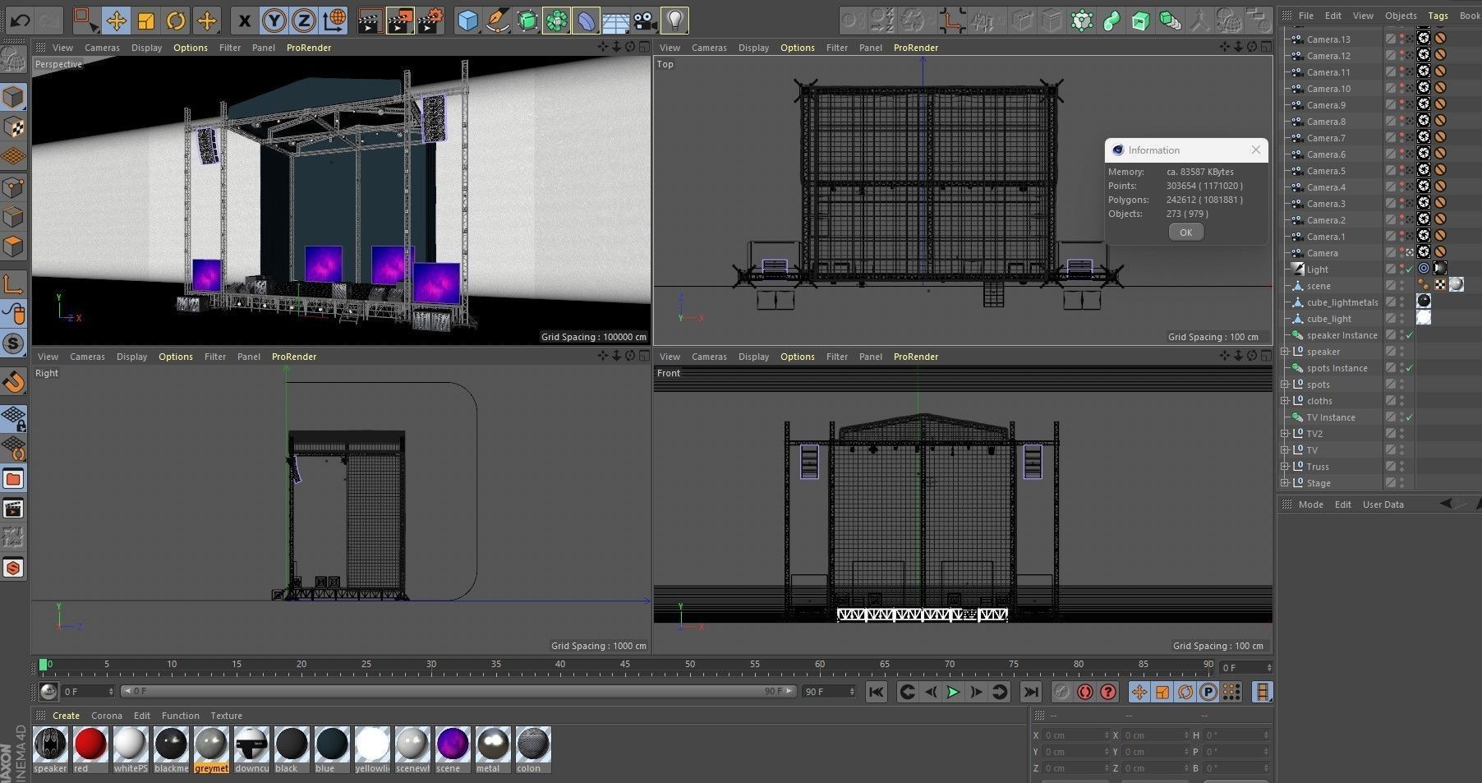Add a Cube primitive object

click(x=467, y=21)
